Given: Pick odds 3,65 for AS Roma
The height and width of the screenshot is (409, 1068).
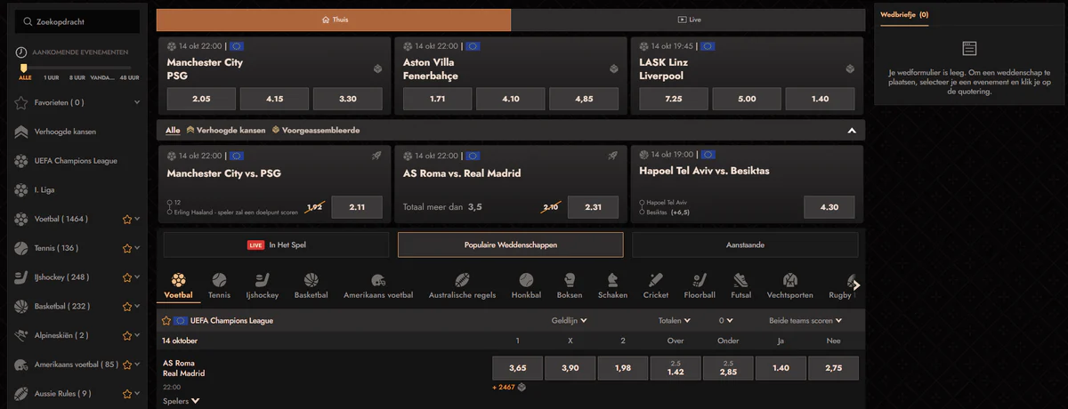Looking at the screenshot, I should (x=517, y=368).
